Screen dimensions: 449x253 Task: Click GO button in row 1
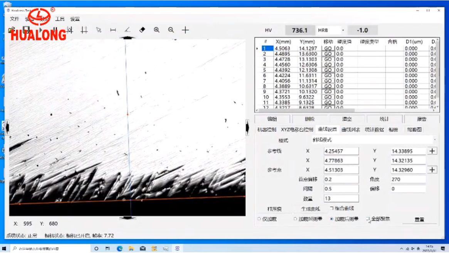coord(328,49)
